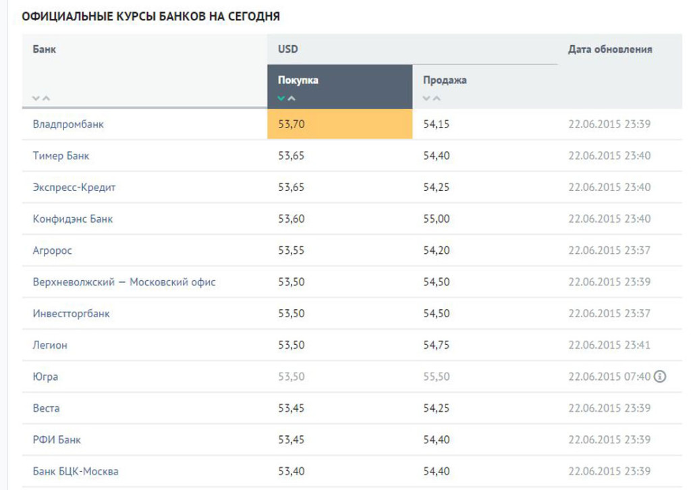Open the Владпромбанк link
Screen dimensions: 691x490
pos(68,124)
